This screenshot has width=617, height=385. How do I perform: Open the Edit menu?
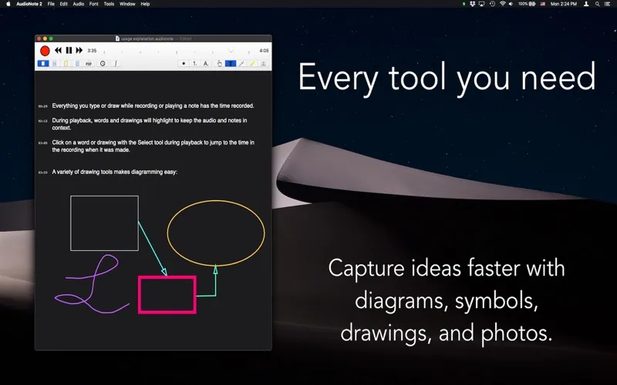tap(64, 4)
